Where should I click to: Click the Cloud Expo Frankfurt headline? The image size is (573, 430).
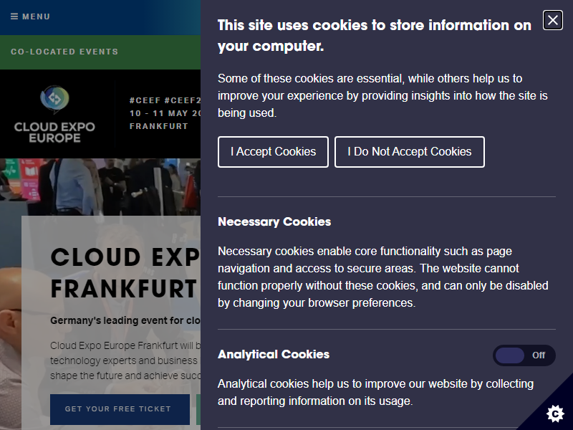[125, 273]
